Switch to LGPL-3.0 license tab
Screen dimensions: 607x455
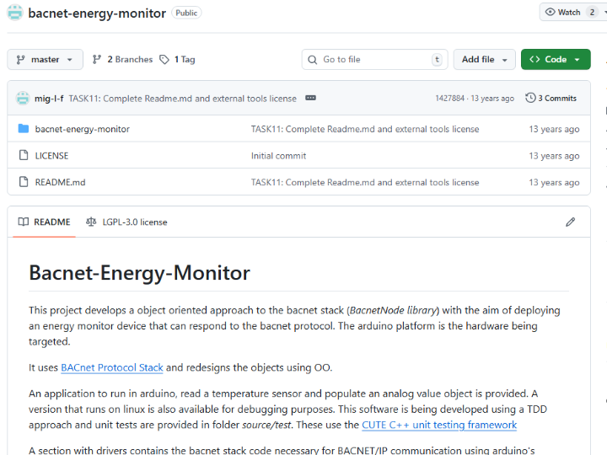coord(126,222)
